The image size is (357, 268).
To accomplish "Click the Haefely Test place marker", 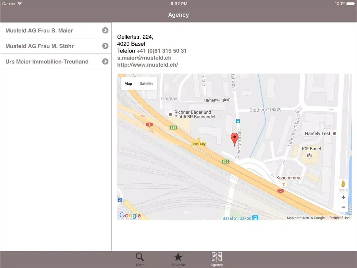I will pos(334,133).
